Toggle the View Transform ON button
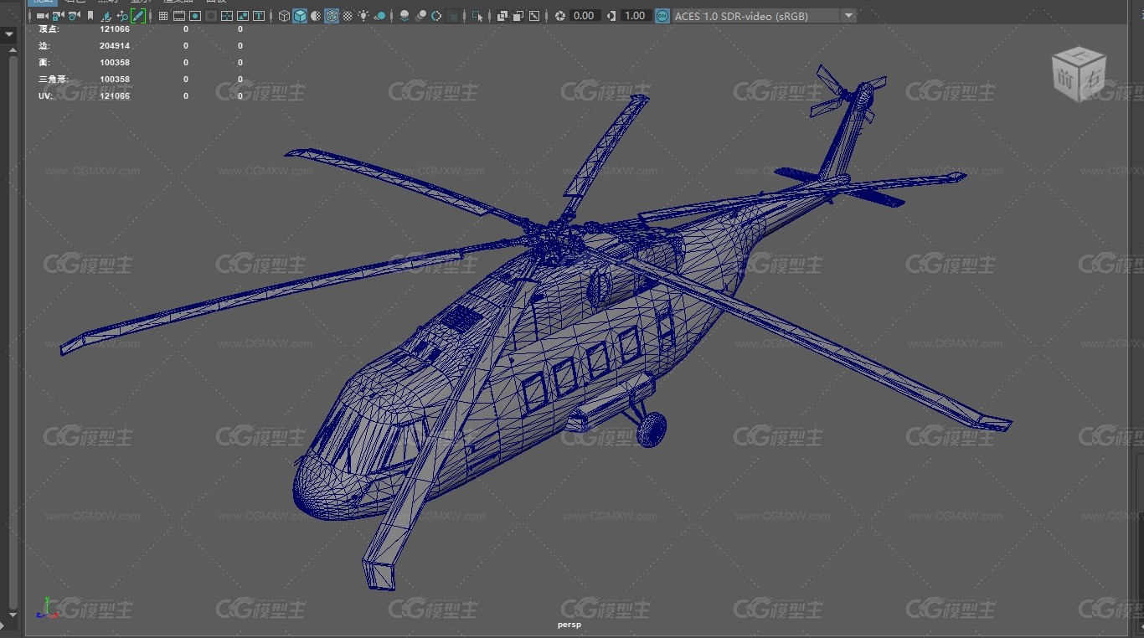Image resolution: width=1144 pixels, height=638 pixels. (x=662, y=16)
